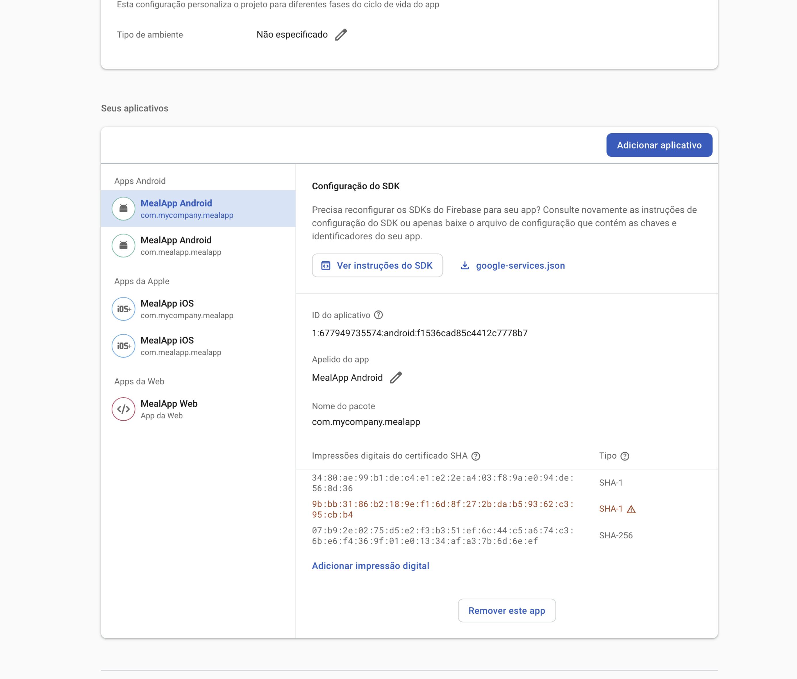Click help icon next to Tipo
Screen dimensions: 797x679
625,456
